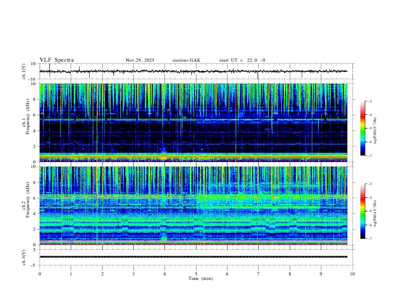The height and width of the screenshot is (307, 397).
Task: Click the "-3" tick on the ch.1 colorbar
Action: [x=369, y=101]
